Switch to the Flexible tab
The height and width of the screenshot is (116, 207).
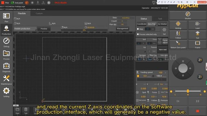(x=22, y=14)
